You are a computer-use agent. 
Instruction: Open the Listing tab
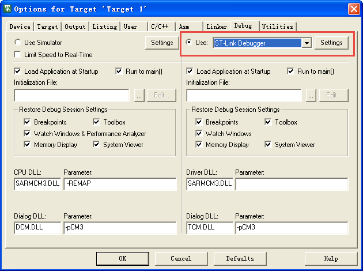[x=105, y=27]
